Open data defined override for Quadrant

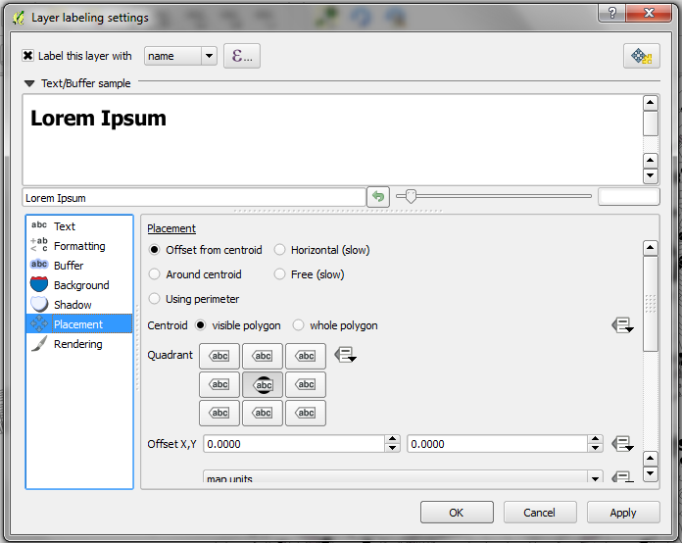coord(345,355)
